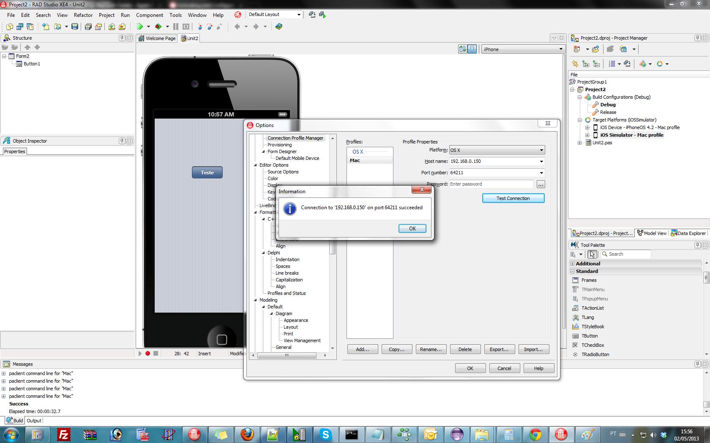Open the Tools menu
The width and height of the screenshot is (710, 443).
(175, 15)
